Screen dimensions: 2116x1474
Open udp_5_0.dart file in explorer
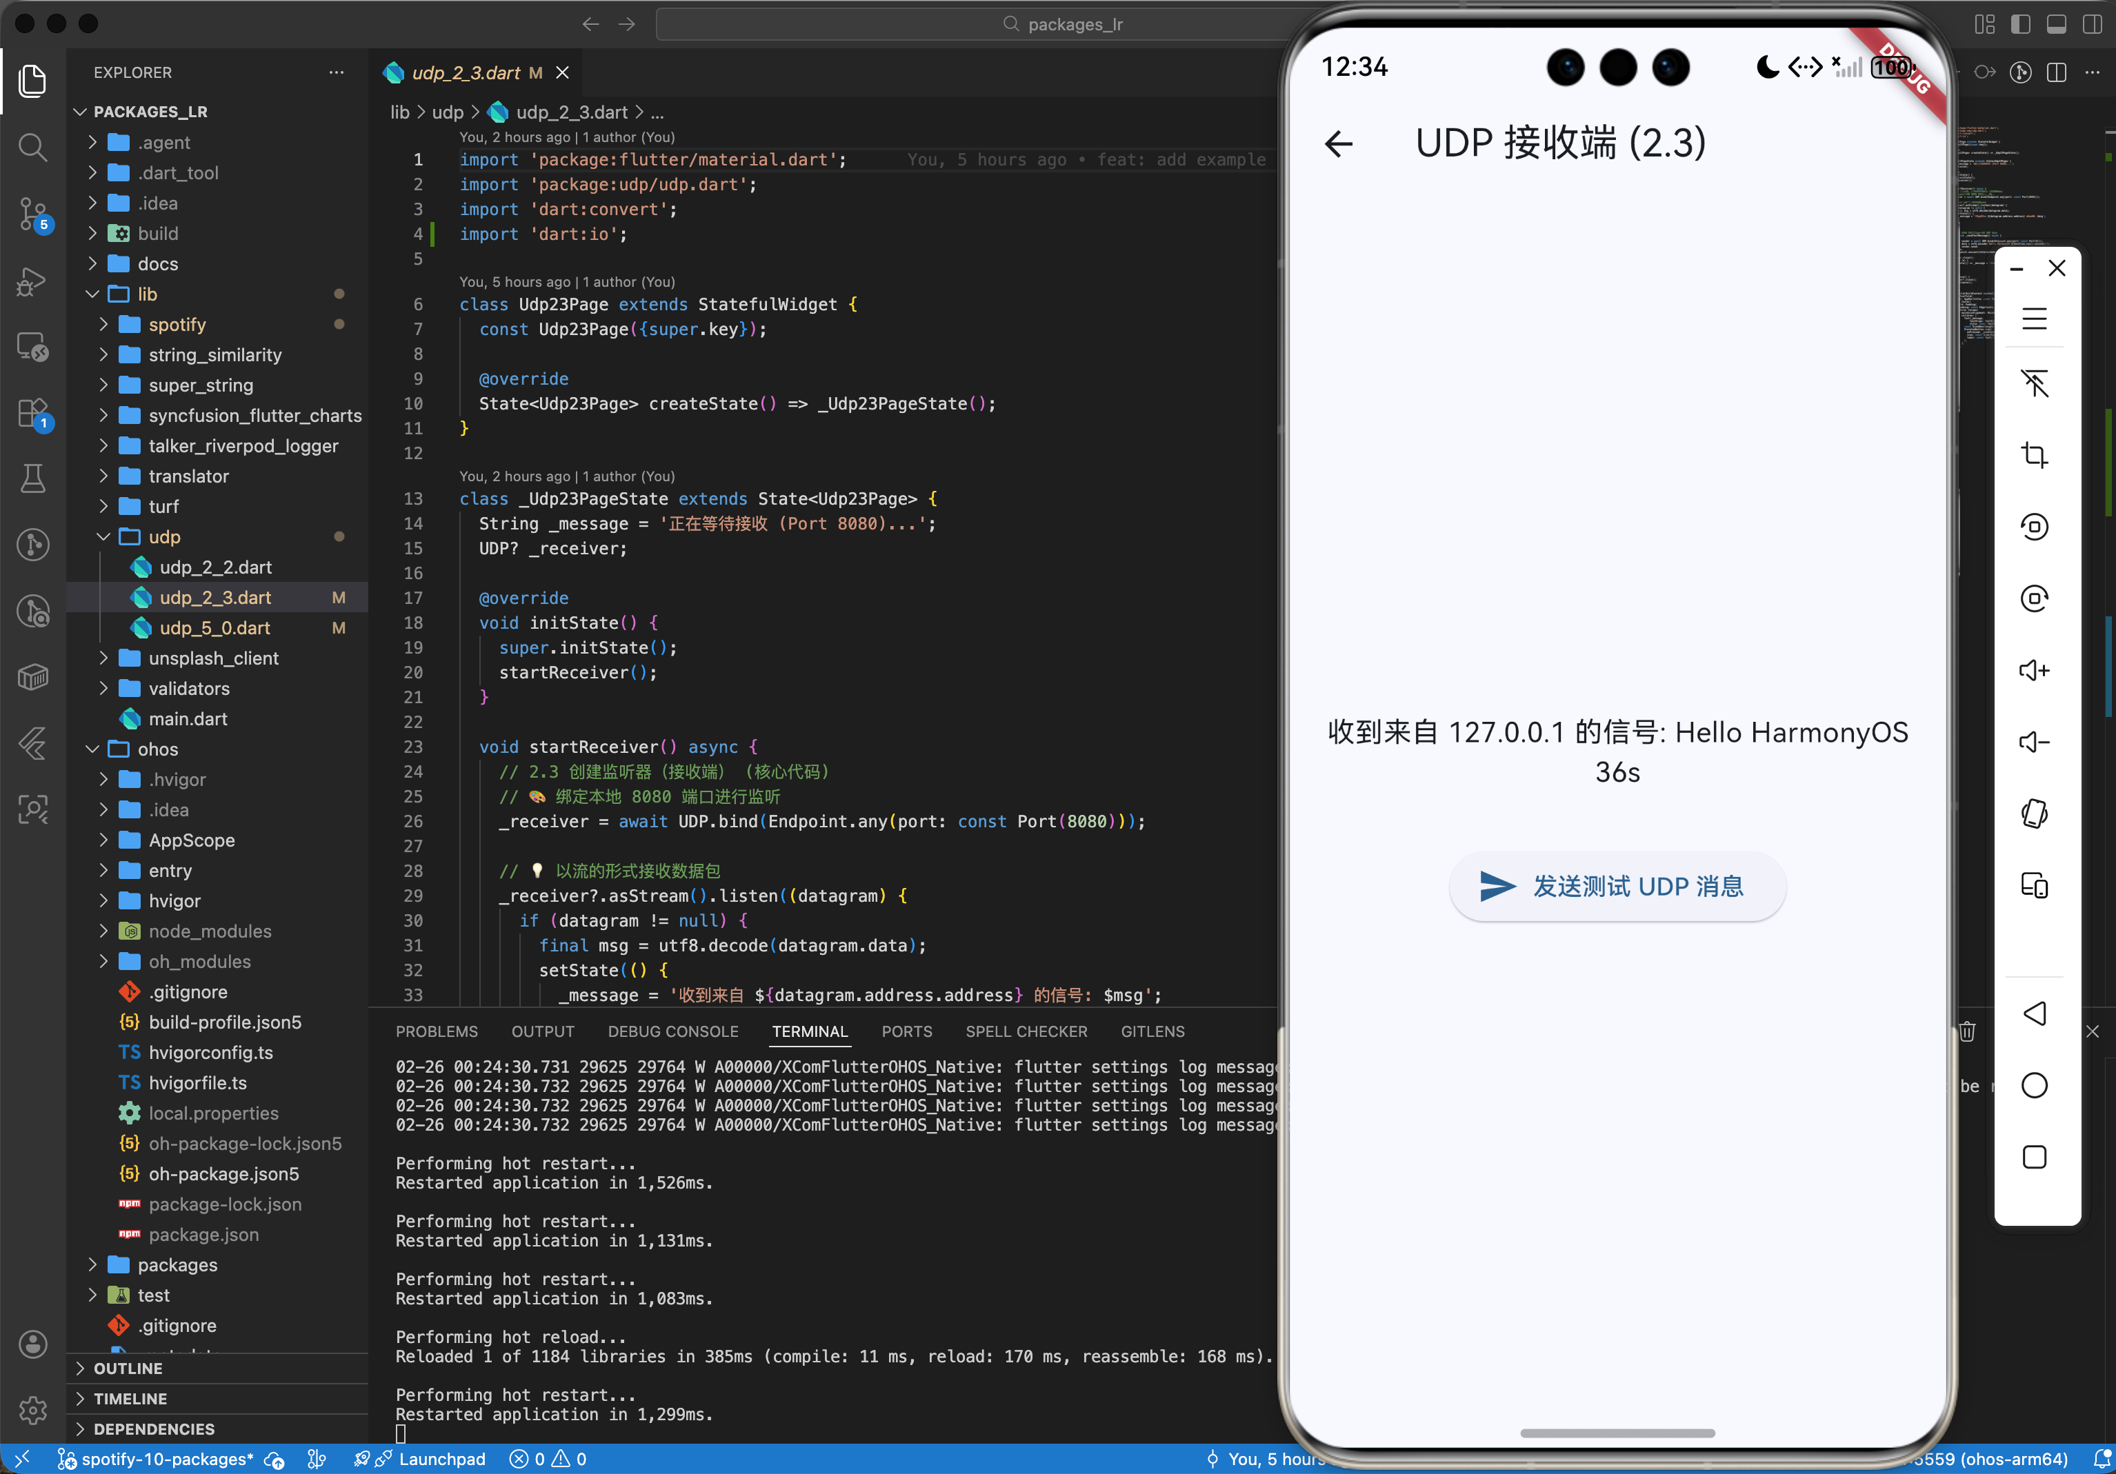pos(214,627)
